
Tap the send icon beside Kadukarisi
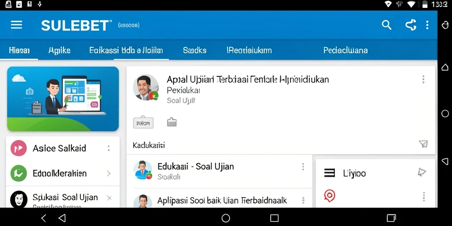point(423,144)
